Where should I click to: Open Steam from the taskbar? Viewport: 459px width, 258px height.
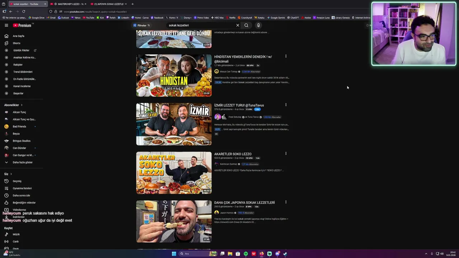(285, 254)
